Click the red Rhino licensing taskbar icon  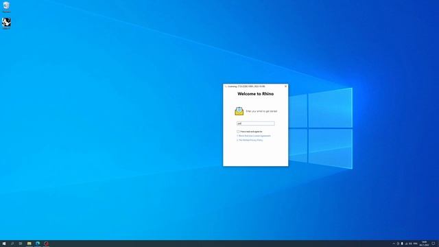pos(46,244)
